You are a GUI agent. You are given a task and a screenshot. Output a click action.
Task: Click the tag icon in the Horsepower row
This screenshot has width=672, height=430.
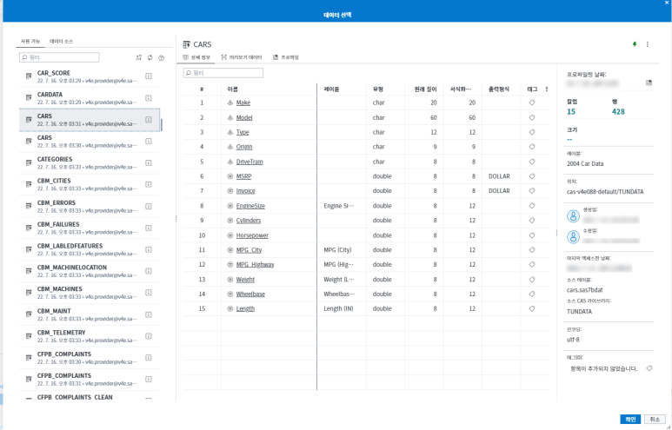(x=532, y=235)
